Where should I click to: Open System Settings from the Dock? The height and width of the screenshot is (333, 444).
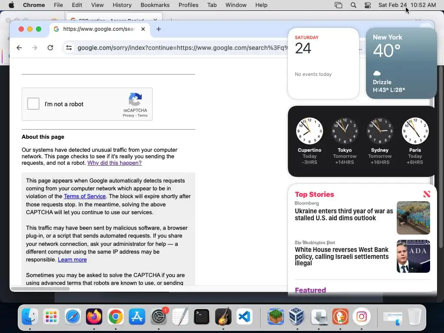(159, 316)
